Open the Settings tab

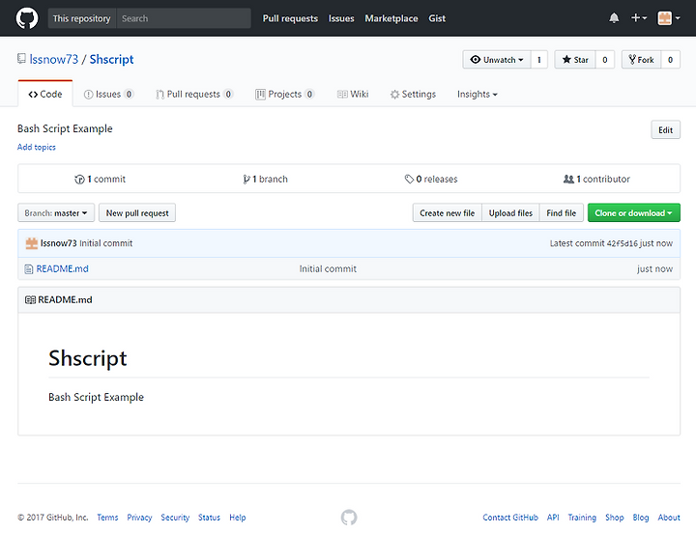pyautogui.click(x=414, y=94)
